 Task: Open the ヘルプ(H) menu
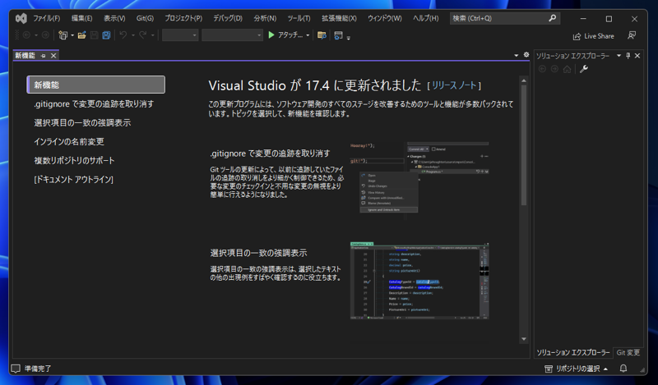[x=425, y=18]
